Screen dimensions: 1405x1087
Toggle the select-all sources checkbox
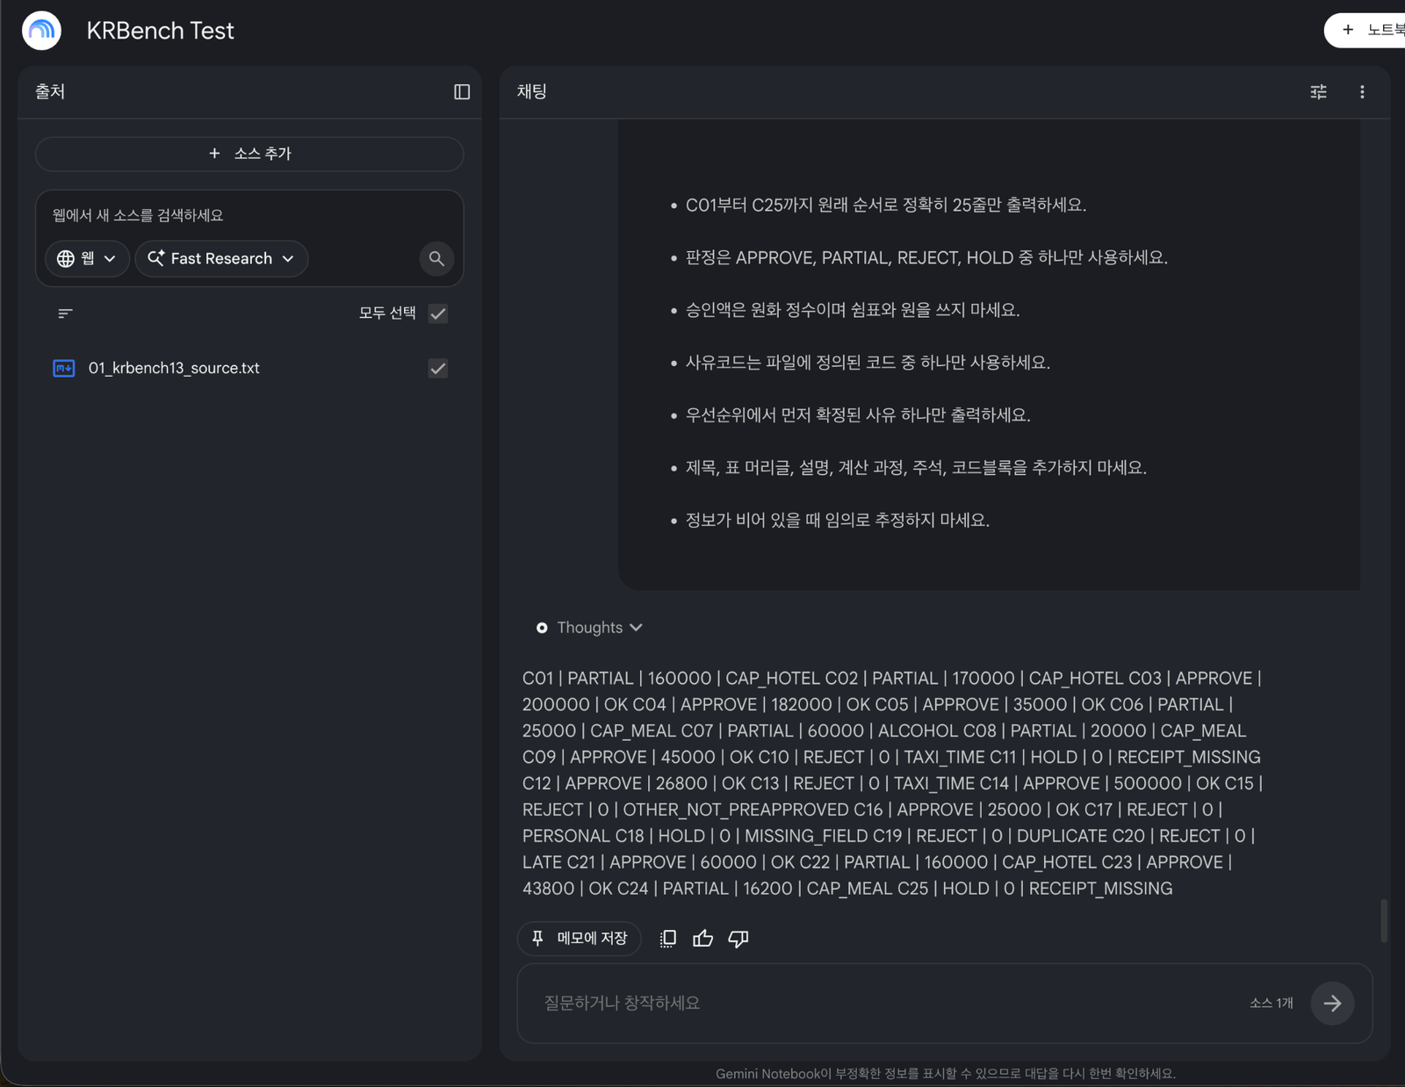tap(438, 313)
